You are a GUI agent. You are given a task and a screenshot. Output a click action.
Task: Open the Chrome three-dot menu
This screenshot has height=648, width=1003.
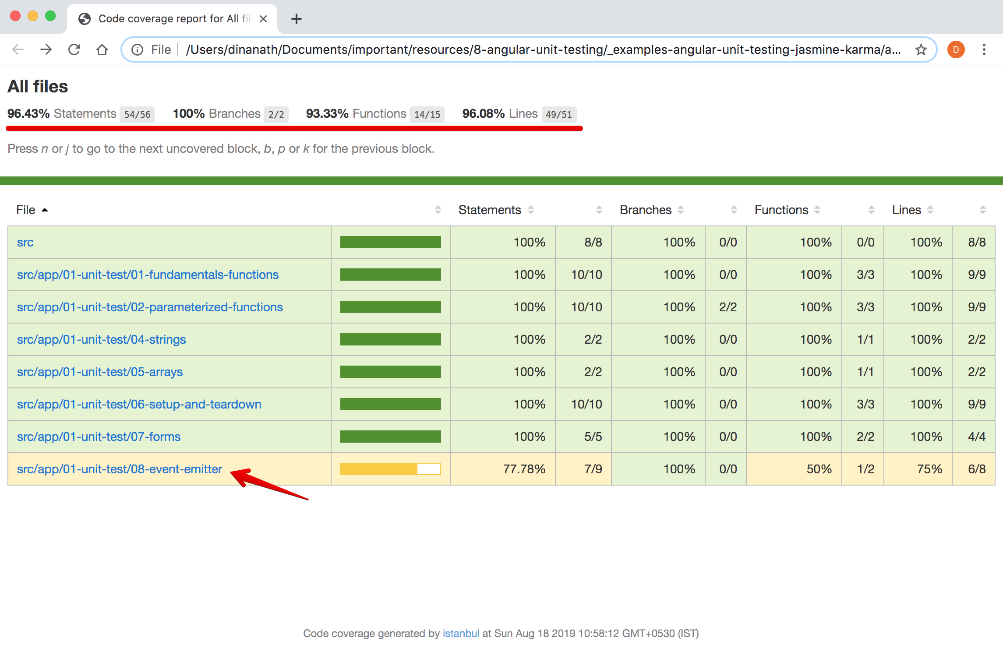(984, 49)
